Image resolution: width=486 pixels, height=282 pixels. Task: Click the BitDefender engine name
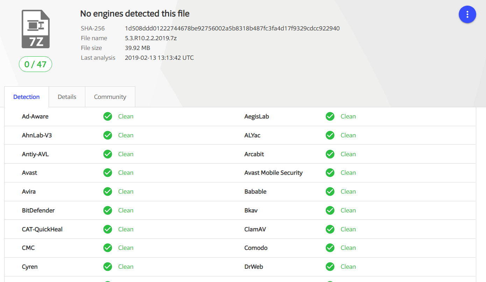click(38, 210)
